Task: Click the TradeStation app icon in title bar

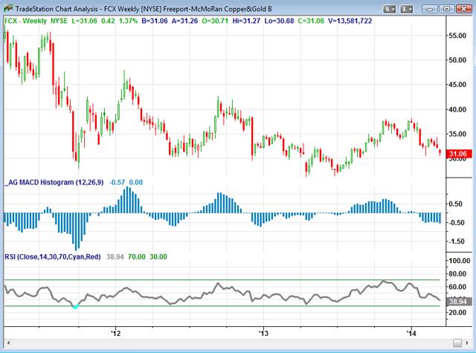Action: tap(8, 8)
